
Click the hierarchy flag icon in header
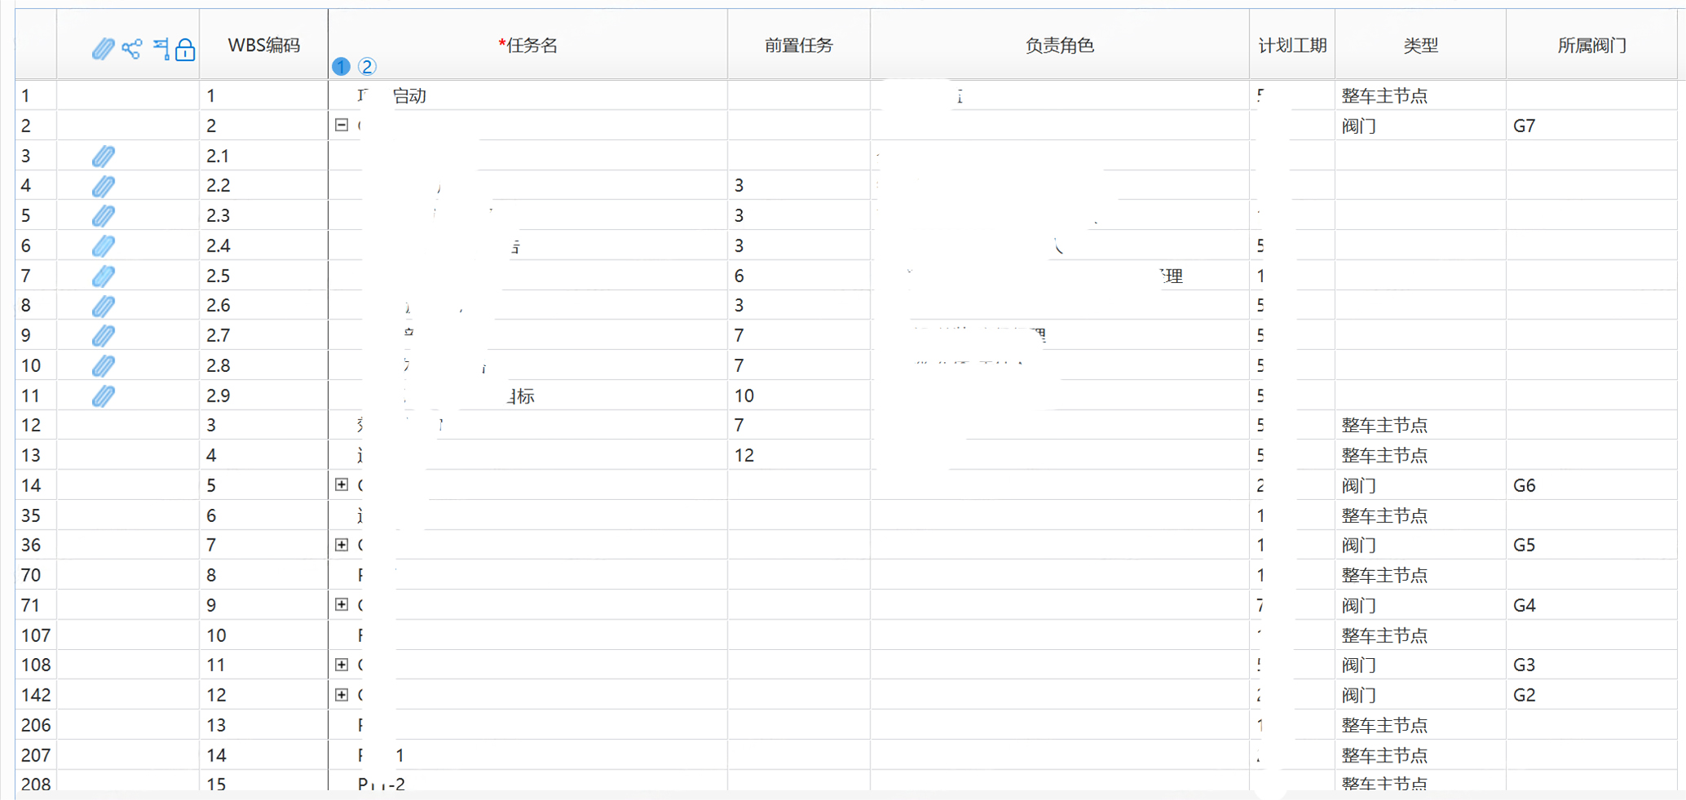click(161, 49)
